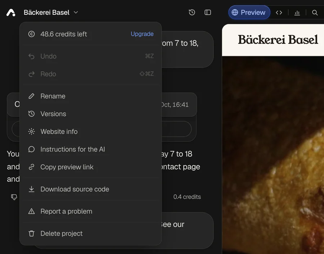Choose Delete project
This screenshot has width=324, height=254.
pos(91,233)
